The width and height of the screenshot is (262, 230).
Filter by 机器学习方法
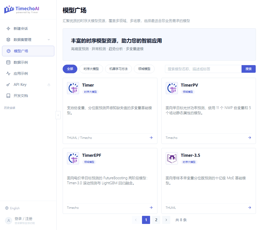[x=118, y=69]
